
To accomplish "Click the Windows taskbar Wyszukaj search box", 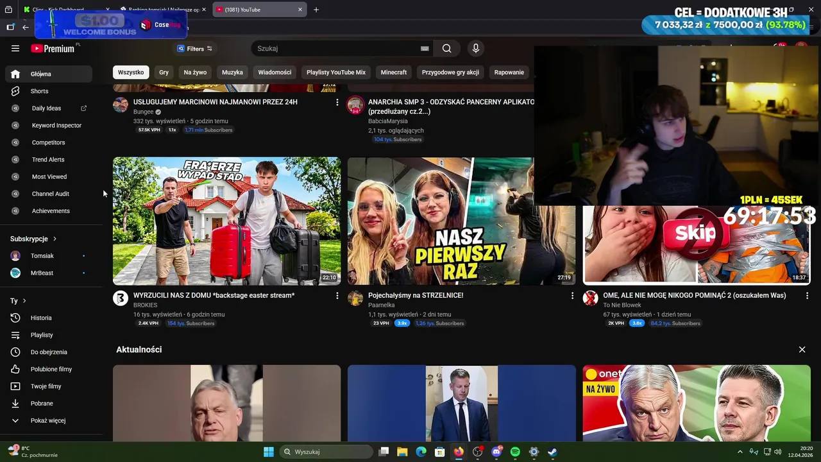I will point(326,452).
